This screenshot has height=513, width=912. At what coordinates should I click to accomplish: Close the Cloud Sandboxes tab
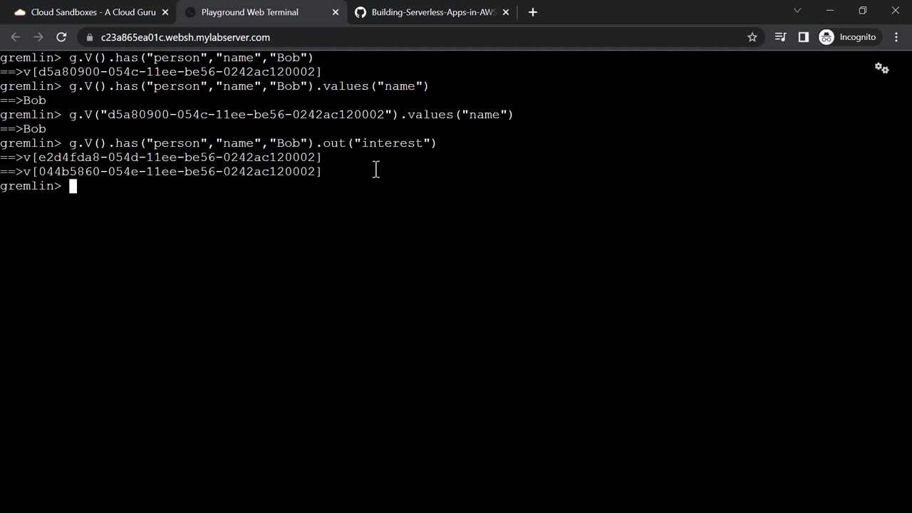(165, 12)
